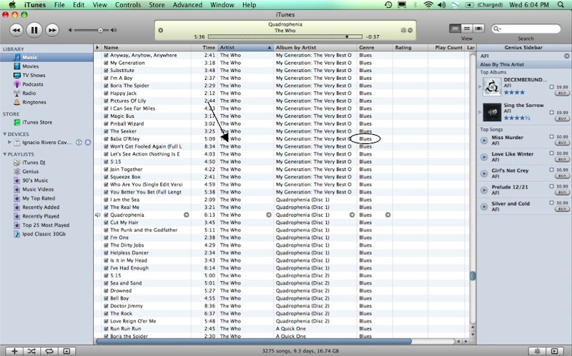Expand DECEMBERUNDERGROUND album in sidebar
This screenshot has width=572, height=356.
[480, 86]
